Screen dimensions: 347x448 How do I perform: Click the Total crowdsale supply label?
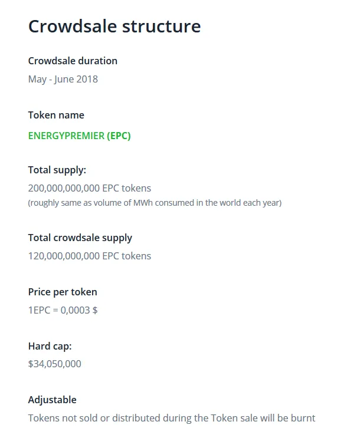[80, 238]
